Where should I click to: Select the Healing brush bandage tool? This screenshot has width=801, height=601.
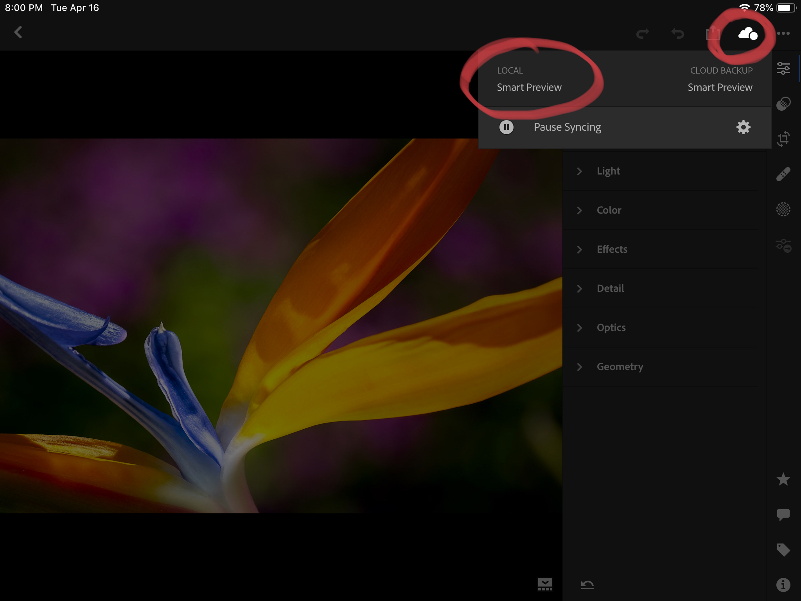(x=783, y=174)
